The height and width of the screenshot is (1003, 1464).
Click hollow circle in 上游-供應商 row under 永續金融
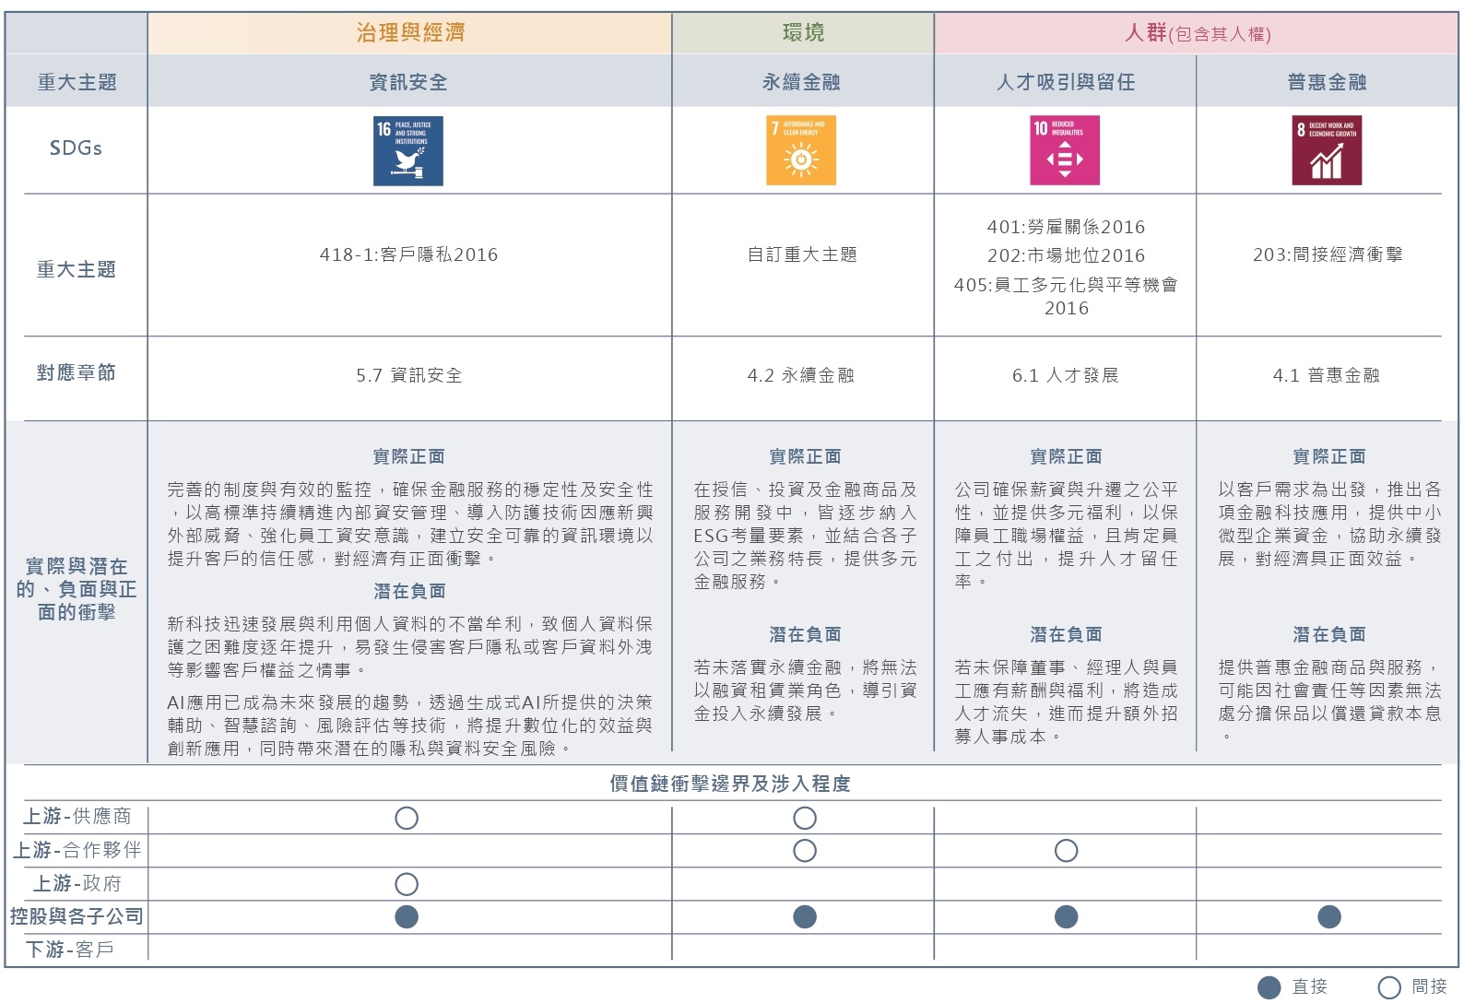coord(805,818)
